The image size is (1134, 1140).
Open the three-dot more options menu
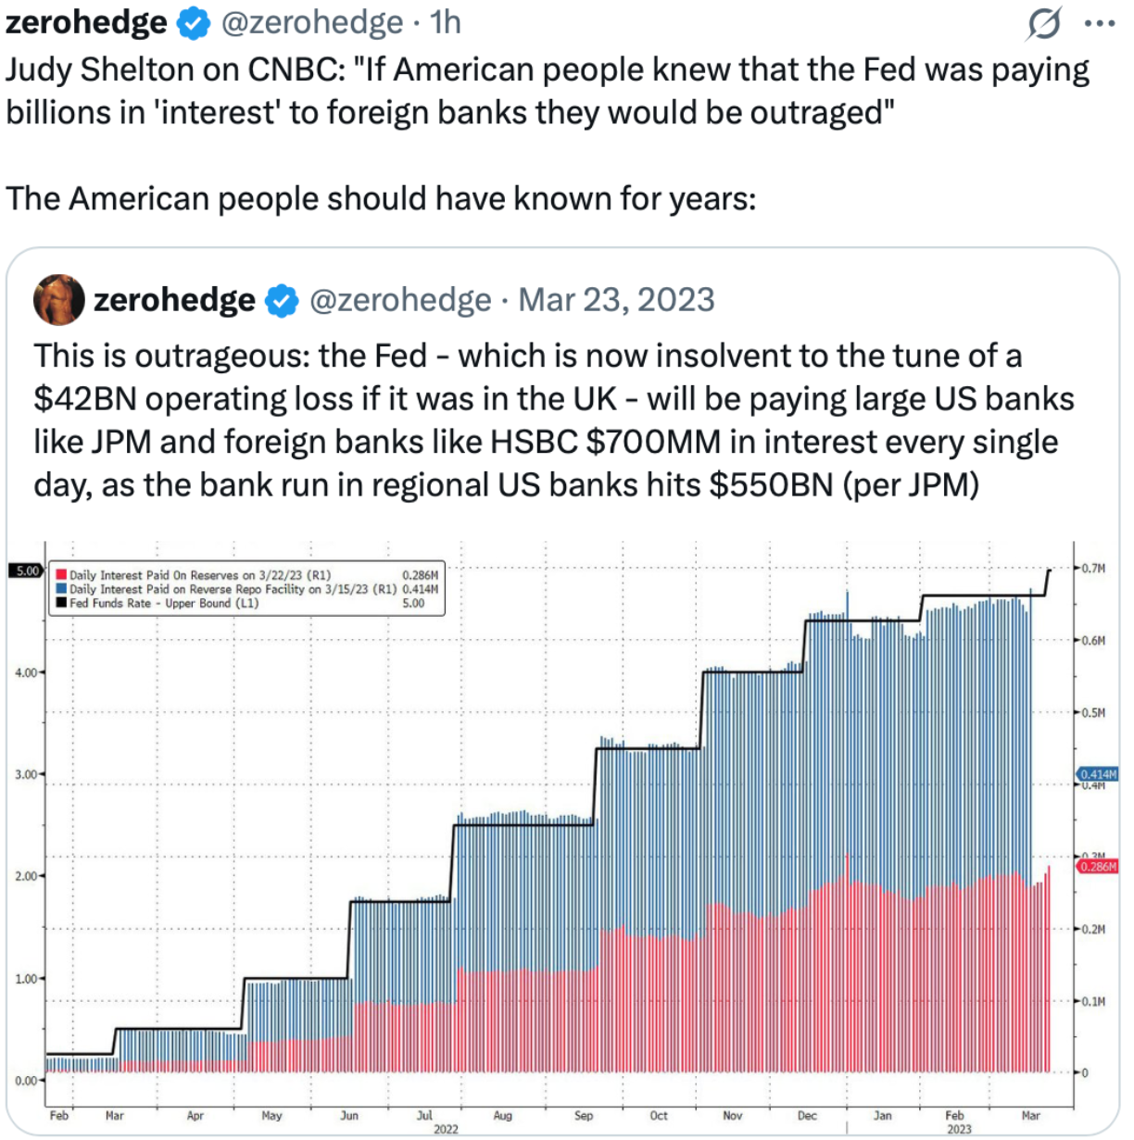(1100, 23)
